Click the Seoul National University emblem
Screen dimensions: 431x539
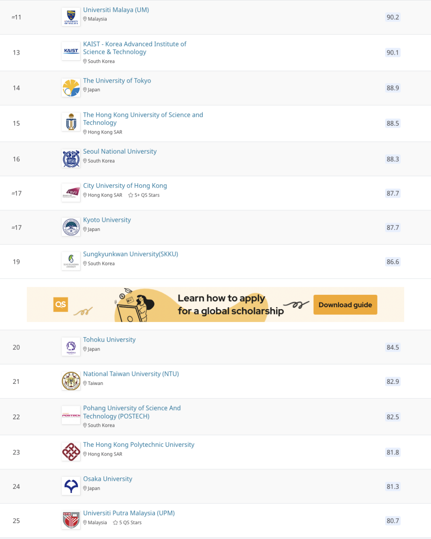click(x=71, y=159)
